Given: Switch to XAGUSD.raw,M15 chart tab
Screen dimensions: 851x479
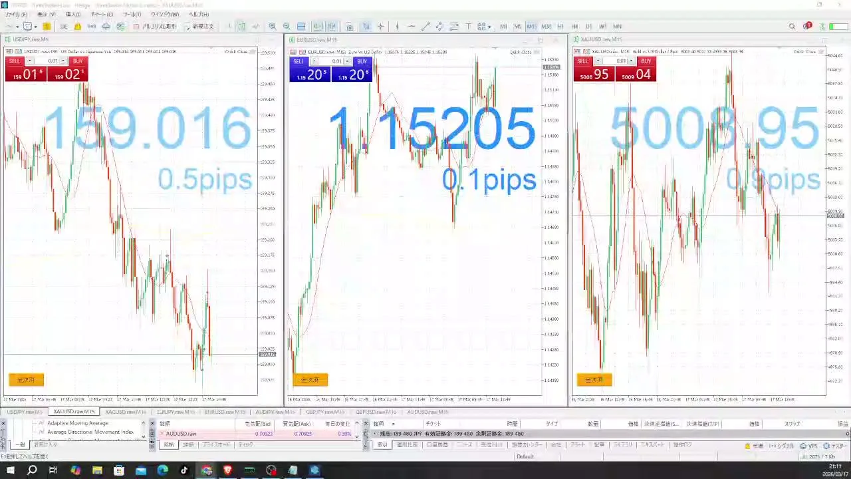Looking at the screenshot, I should point(125,412).
